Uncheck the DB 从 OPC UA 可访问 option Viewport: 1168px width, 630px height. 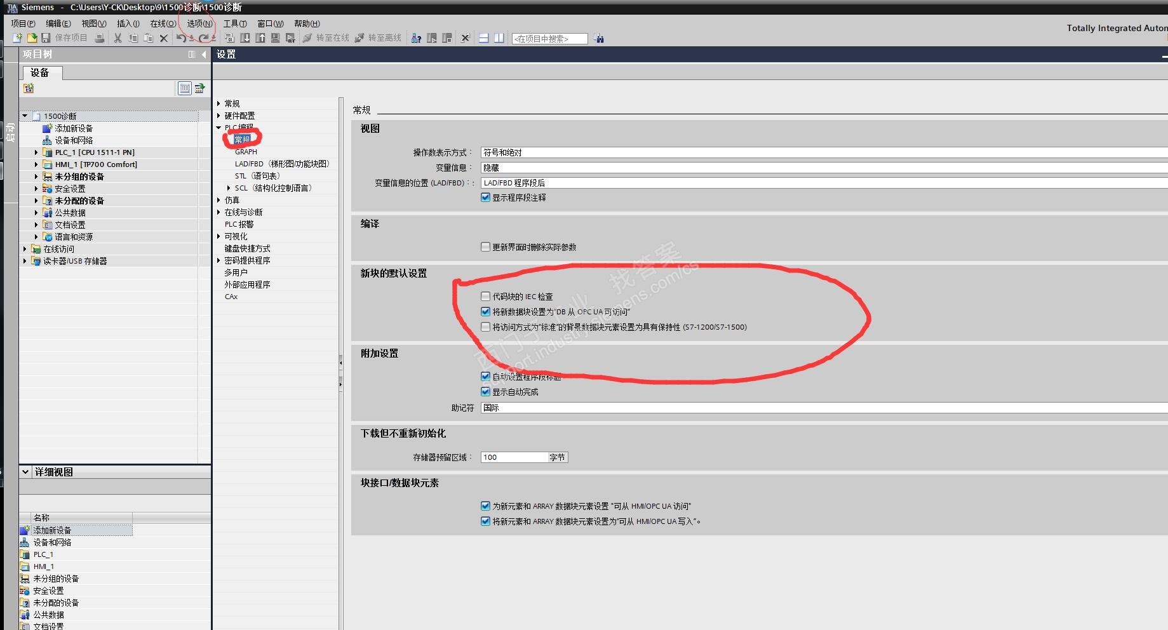tap(486, 312)
